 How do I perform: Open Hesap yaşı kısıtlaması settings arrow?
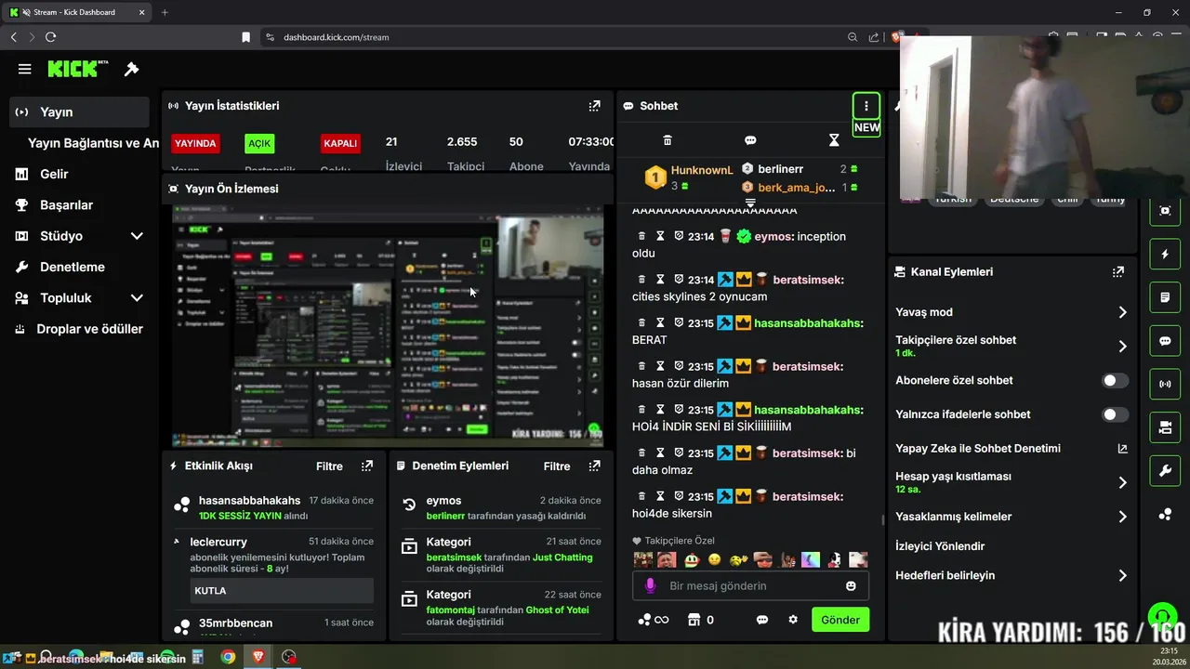(1122, 482)
